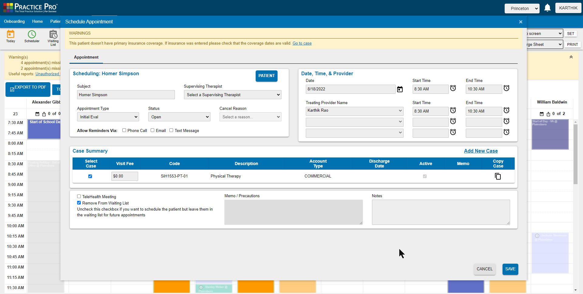Screen dimensions: 583x294
Task: Open the Cancel Reason dropdown
Action: tap(250, 117)
